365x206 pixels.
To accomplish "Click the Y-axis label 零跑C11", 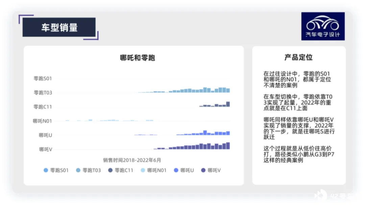I will point(43,107).
